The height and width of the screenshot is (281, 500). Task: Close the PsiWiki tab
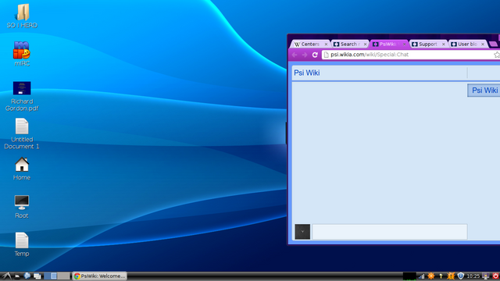click(405, 44)
